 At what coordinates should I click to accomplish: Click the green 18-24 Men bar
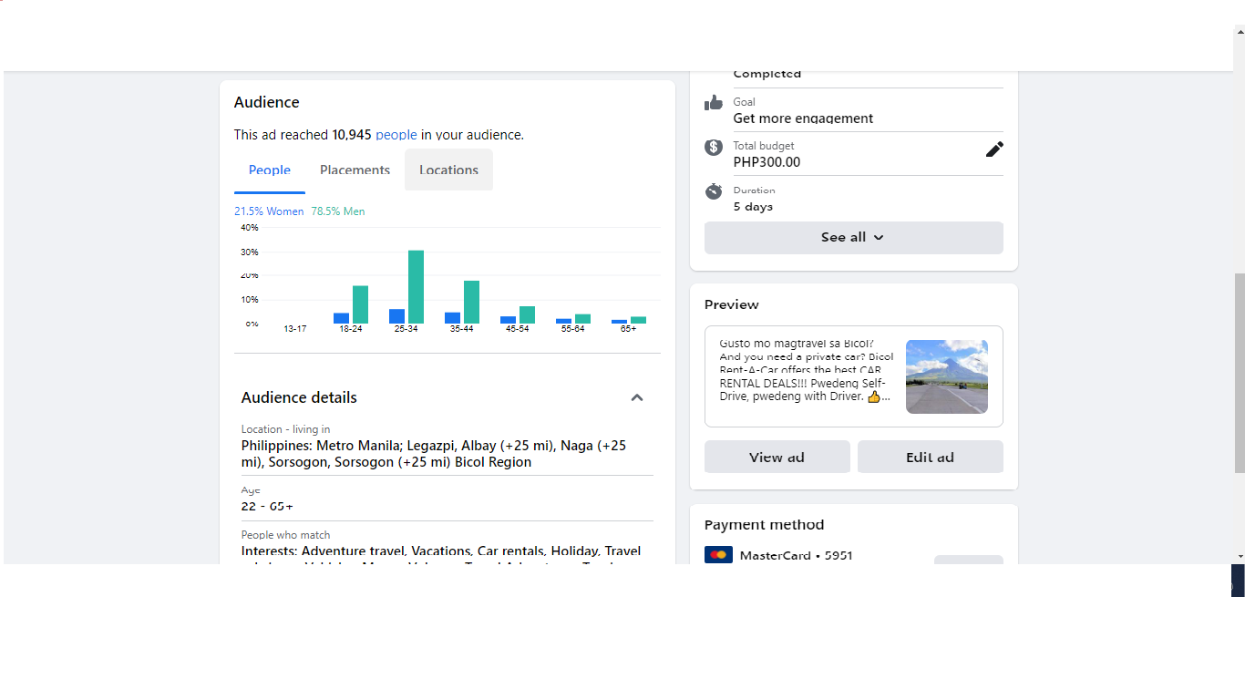(360, 304)
